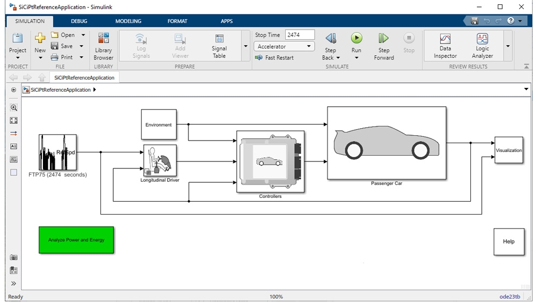Open the Logic Analyzer tool
The width and height of the screenshot is (537, 302).
482,45
